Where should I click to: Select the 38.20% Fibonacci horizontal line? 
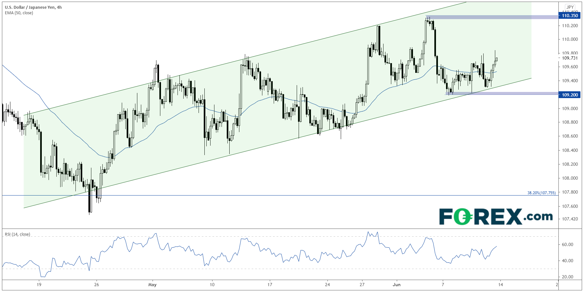click(x=280, y=195)
